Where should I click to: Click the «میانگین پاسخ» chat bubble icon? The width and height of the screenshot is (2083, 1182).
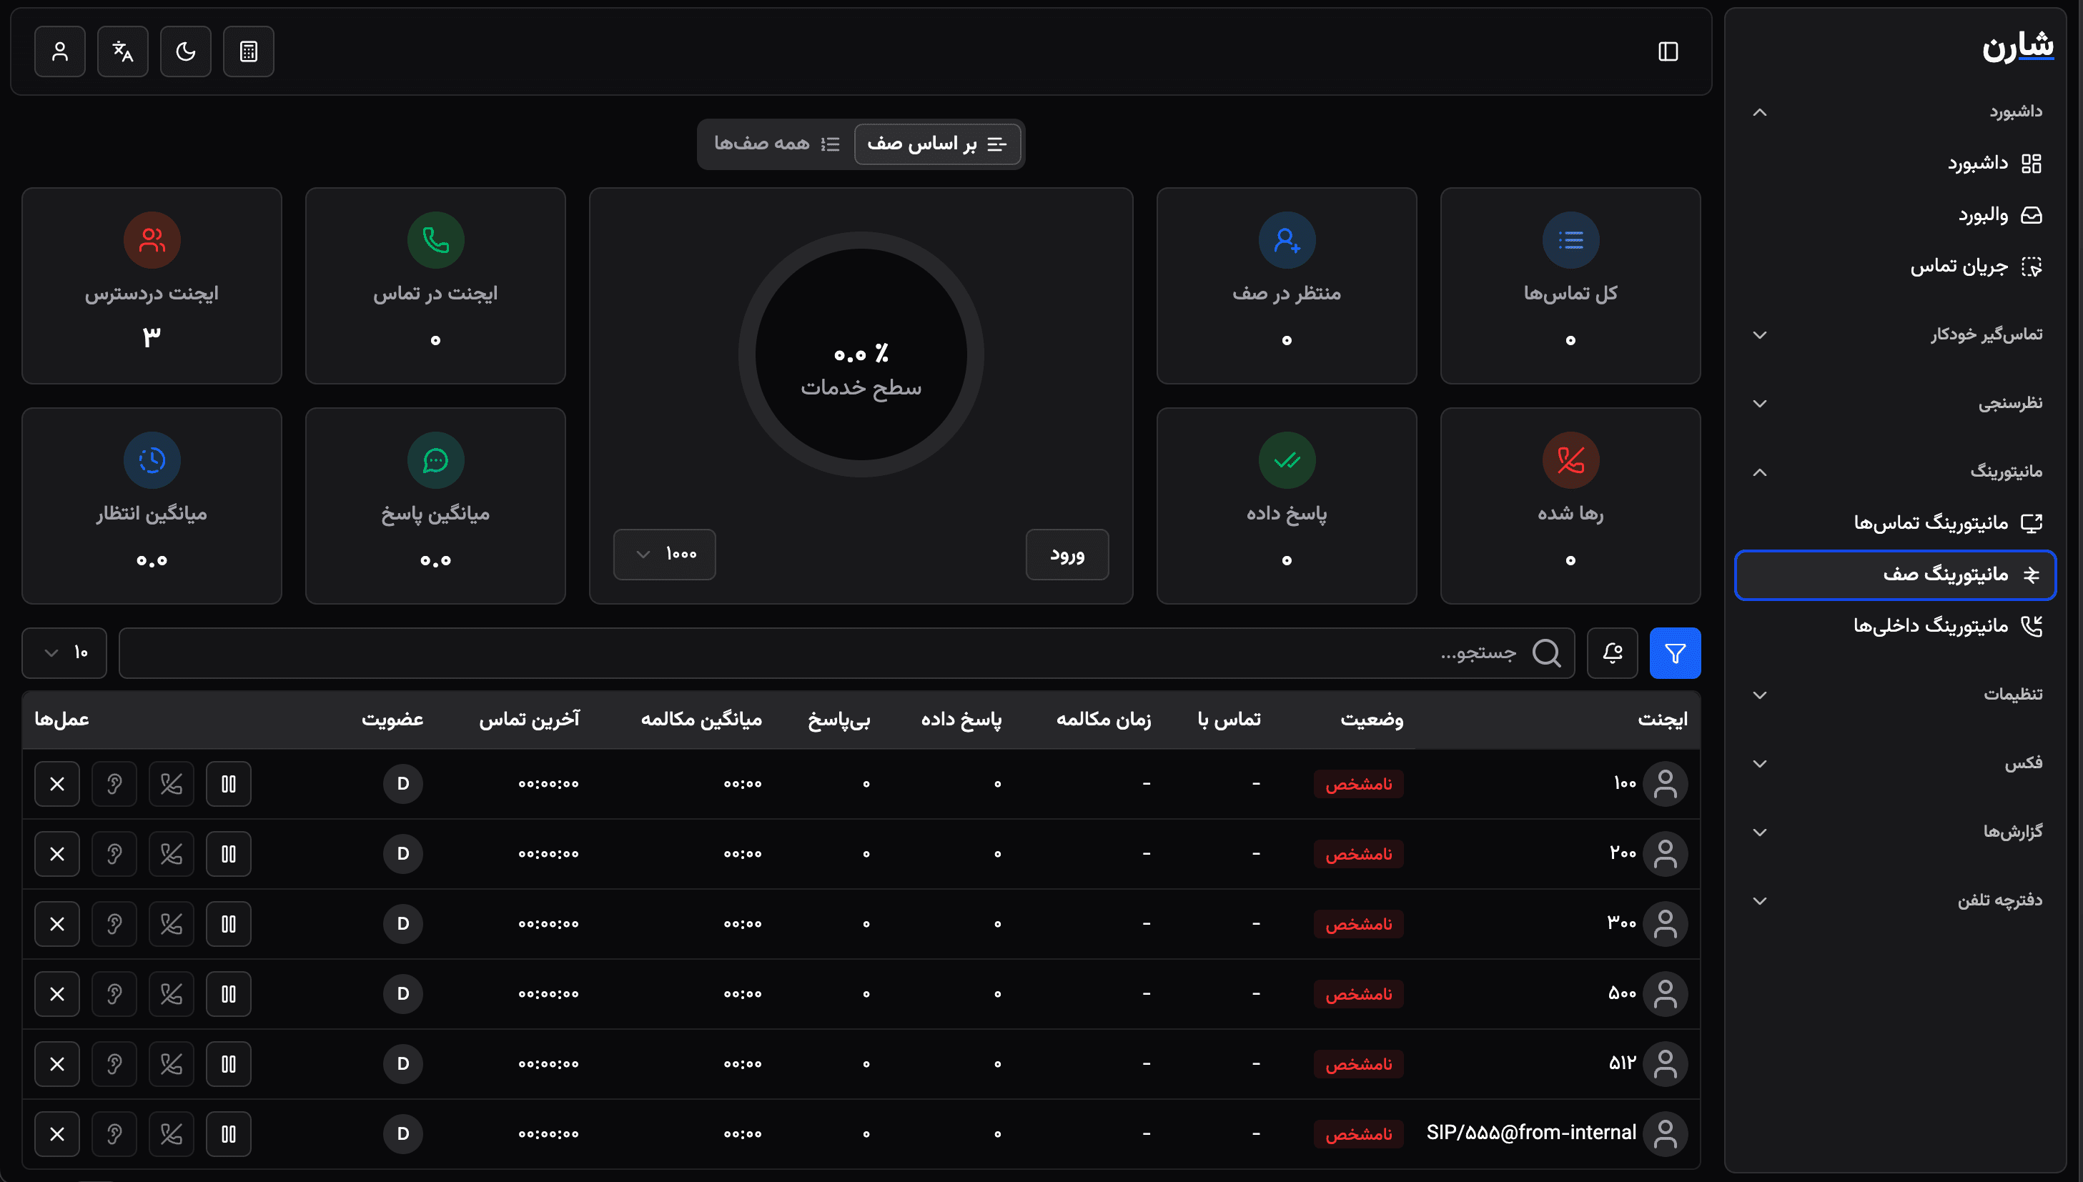click(x=435, y=460)
